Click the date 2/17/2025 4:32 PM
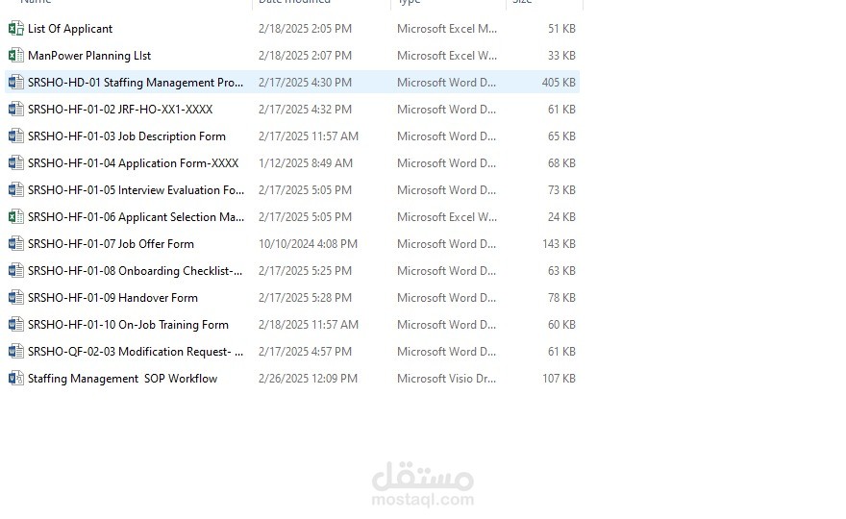This screenshot has width=846, height=519. coord(305,110)
